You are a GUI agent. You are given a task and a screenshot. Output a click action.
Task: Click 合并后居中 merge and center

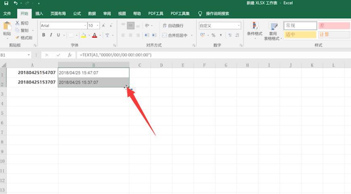tap(175, 35)
